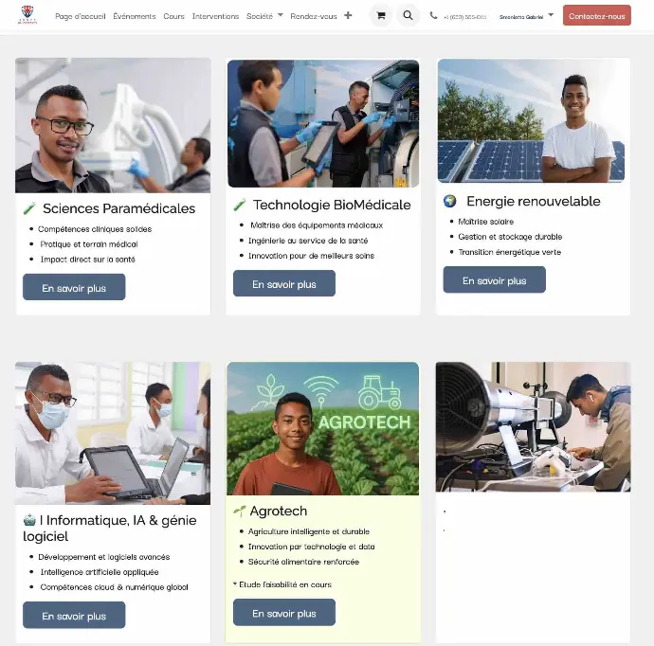
Task: Click the seedling icon beside Agrotech
Action: coord(240,511)
